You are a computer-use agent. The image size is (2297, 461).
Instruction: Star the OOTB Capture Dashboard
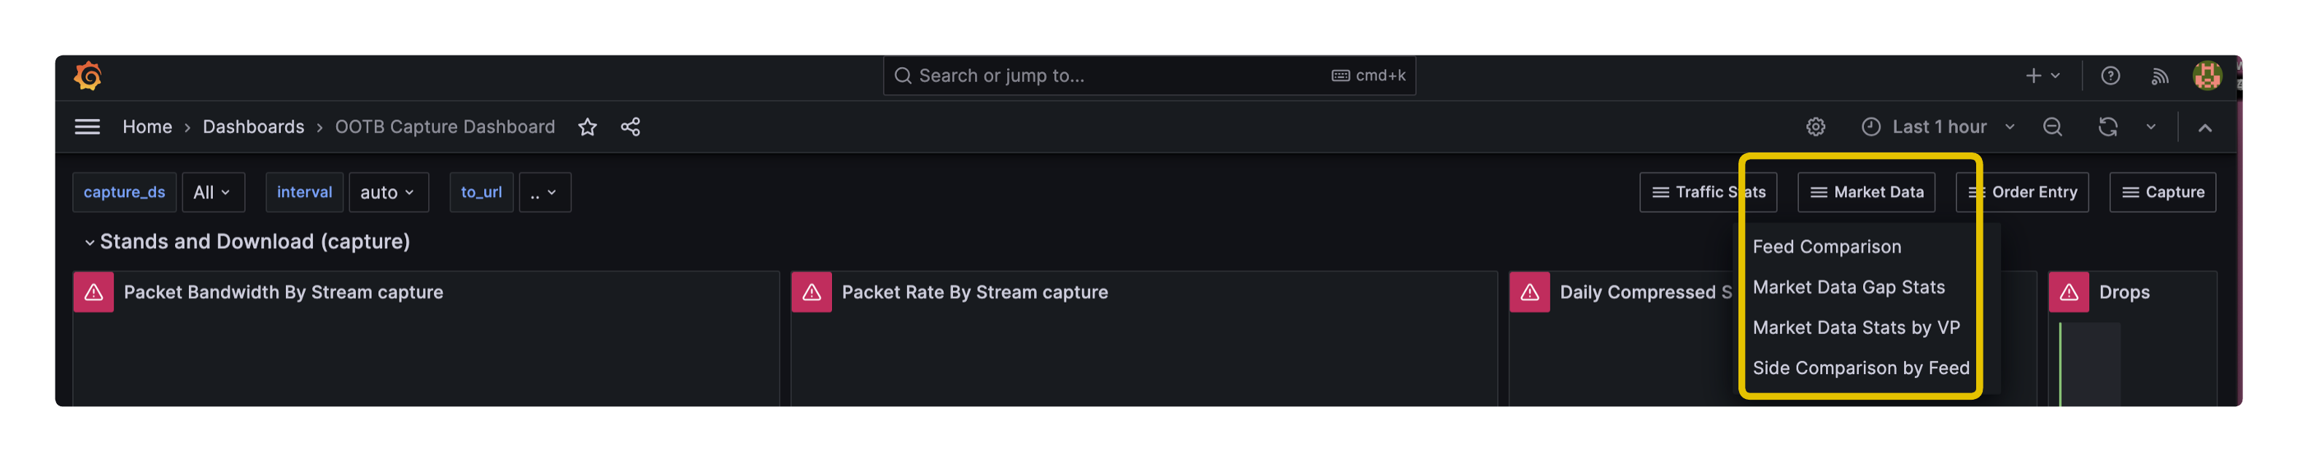(587, 127)
